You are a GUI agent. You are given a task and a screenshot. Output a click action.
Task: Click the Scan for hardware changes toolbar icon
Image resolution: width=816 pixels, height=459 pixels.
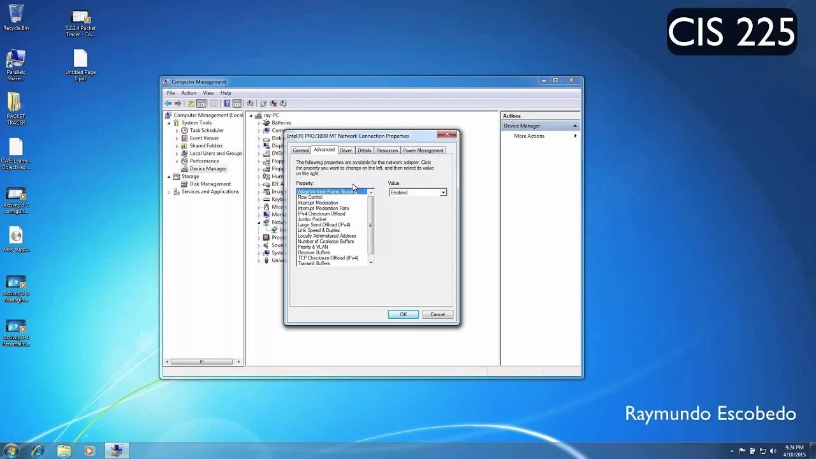pyautogui.click(x=251, y=103)
